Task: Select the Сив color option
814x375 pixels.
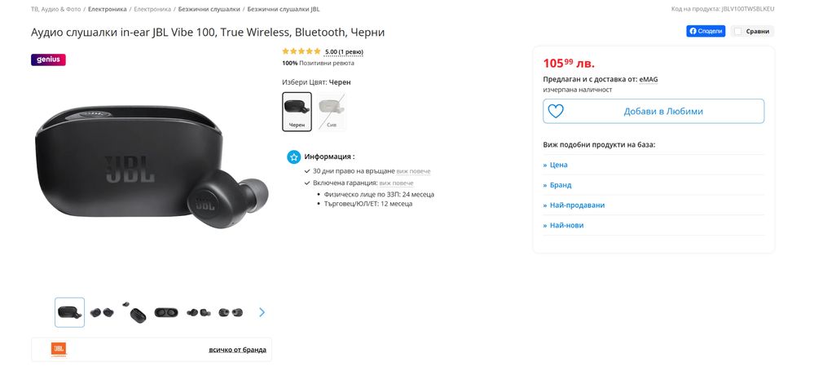Action: [331, 111]
